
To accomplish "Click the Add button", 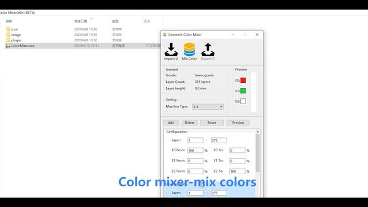I will 171,122.
